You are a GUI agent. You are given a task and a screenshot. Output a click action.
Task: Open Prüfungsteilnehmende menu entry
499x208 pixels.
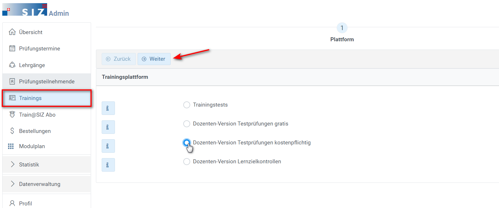point(47,81)
